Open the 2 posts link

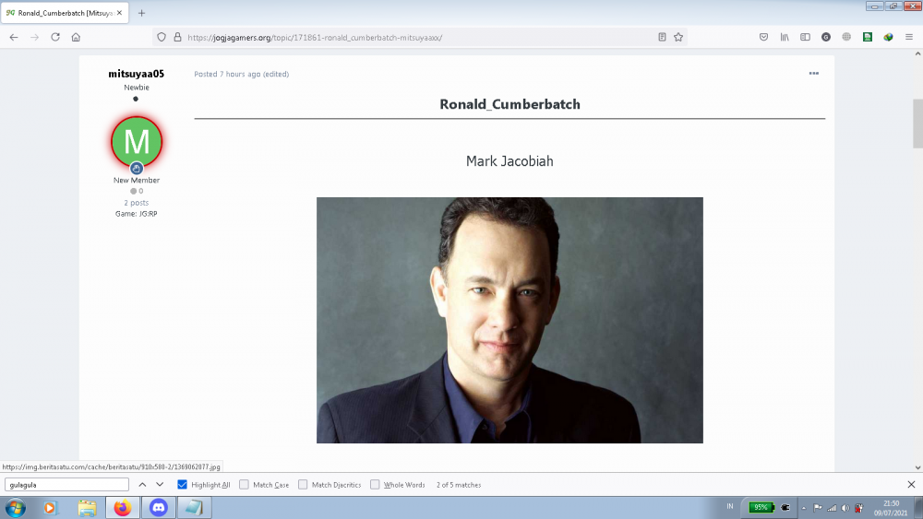tap(136, 203)
